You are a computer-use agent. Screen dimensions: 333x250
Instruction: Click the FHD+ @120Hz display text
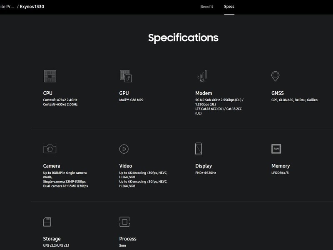coord(206,173)
